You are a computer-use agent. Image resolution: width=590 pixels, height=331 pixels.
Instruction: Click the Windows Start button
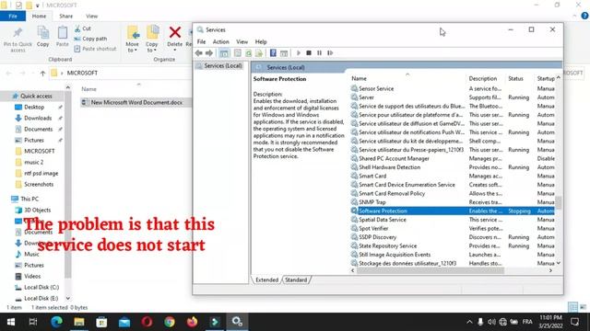click(11, 322)
